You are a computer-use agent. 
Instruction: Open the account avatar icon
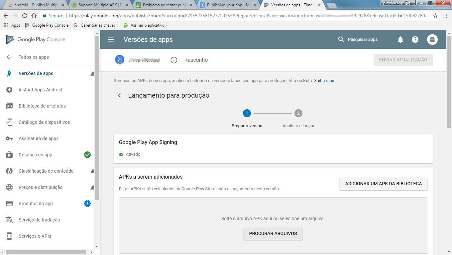click(x=432, y=40)
